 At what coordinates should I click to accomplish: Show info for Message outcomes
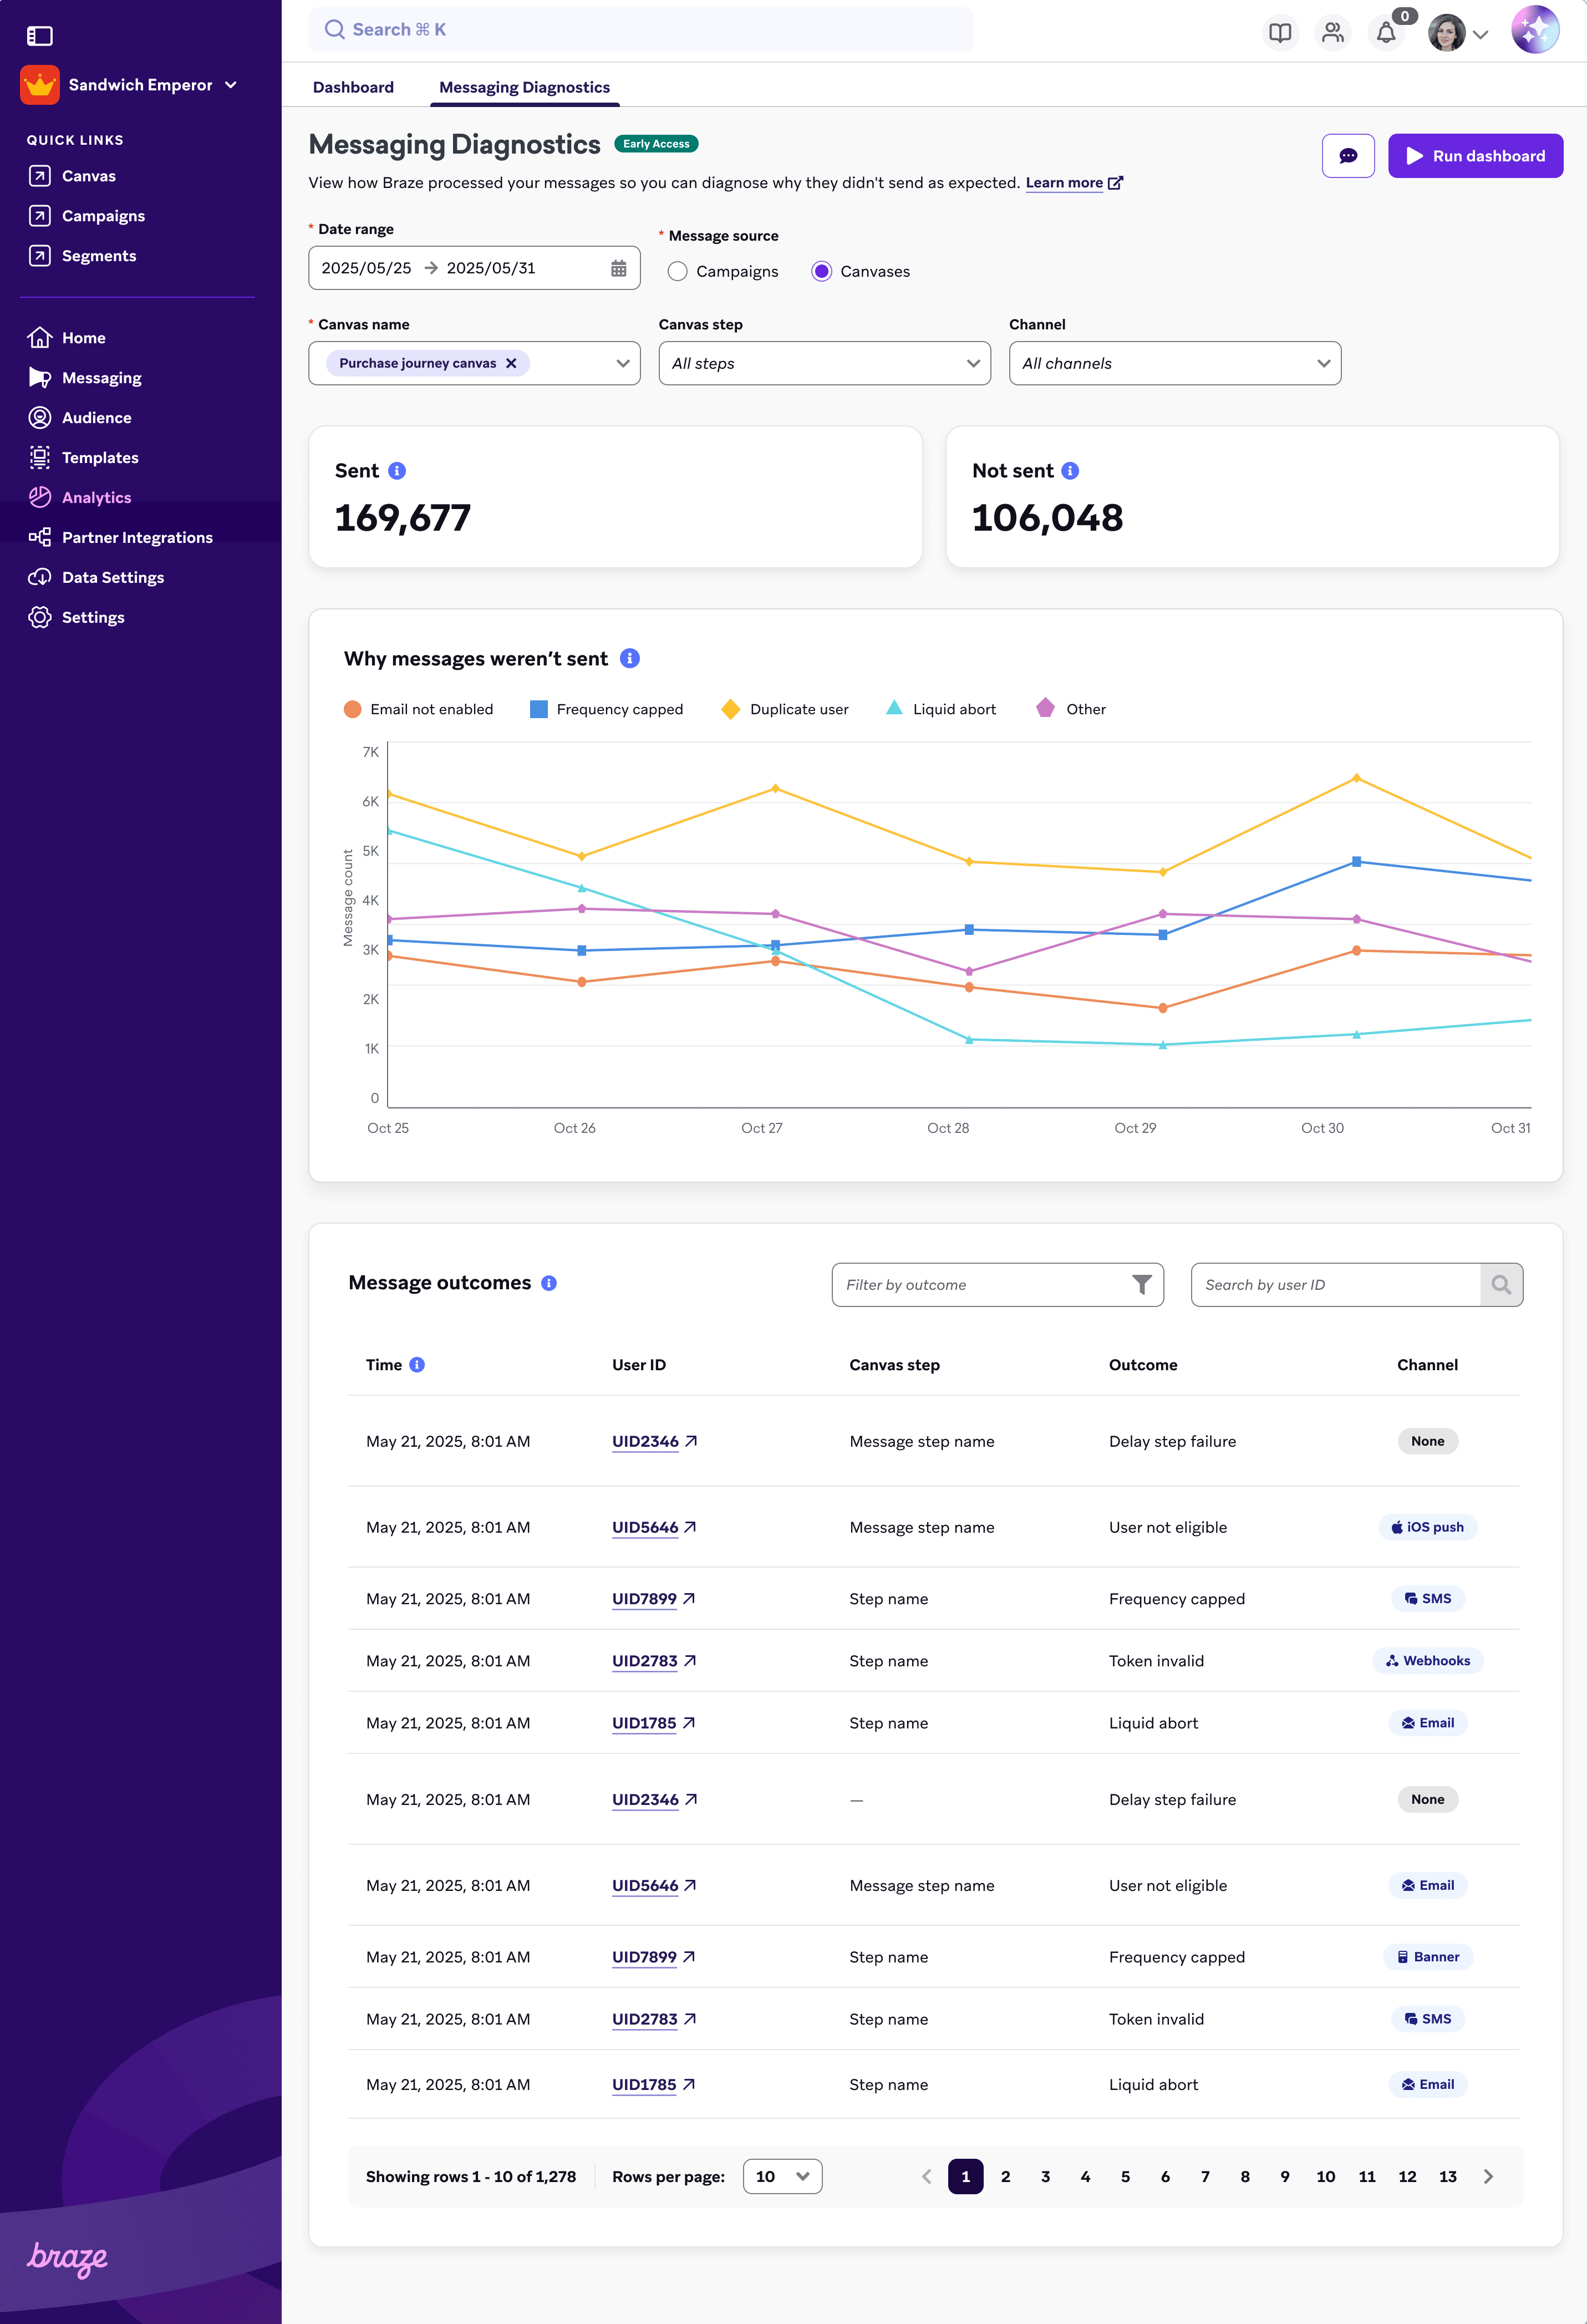pyautogui.click(x=549, y=1283)
